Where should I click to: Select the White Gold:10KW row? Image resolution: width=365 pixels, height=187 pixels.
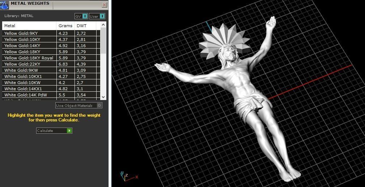(51, 83)
